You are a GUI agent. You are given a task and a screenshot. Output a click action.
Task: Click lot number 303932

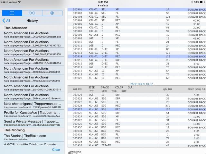(x=78, y=135)
